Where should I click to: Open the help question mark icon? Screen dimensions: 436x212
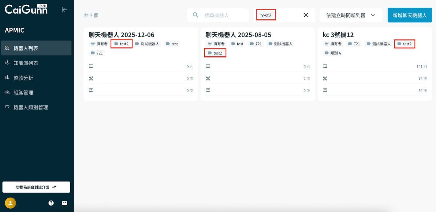pos(51,203)
